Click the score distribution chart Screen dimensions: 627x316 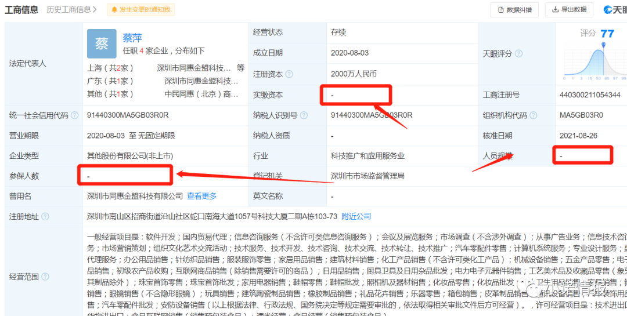point(596,61)
